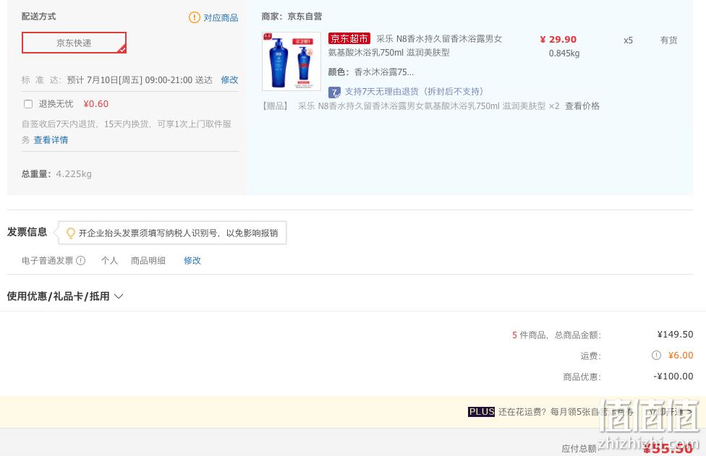Click the info icon beside the 运费 amount
Screen dimensions: 706x456
(x=656, y=356)
